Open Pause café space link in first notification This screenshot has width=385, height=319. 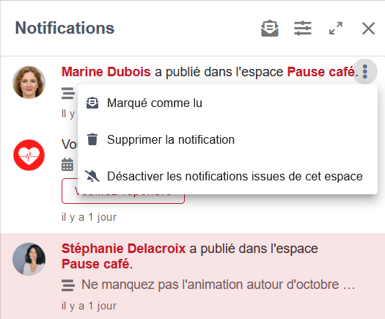pyautogui.click(x=320, y=72)
